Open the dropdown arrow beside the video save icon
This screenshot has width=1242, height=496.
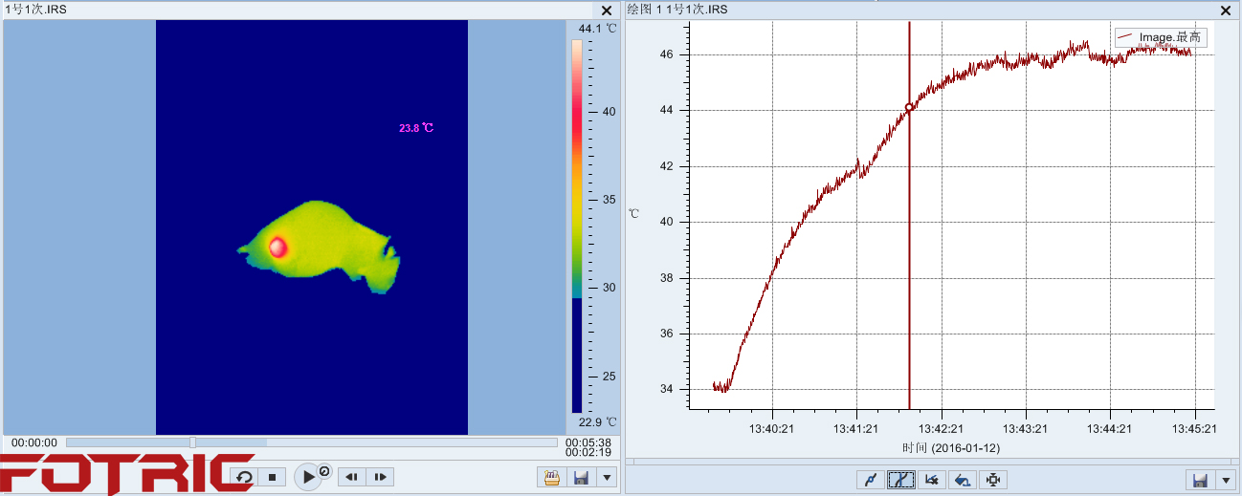[606, 476]
